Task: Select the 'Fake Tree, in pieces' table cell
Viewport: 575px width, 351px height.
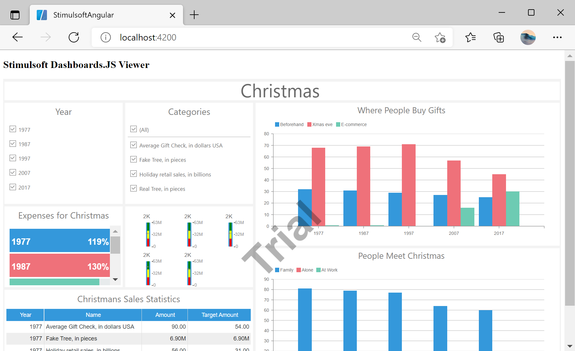Action: click(93, 339)
